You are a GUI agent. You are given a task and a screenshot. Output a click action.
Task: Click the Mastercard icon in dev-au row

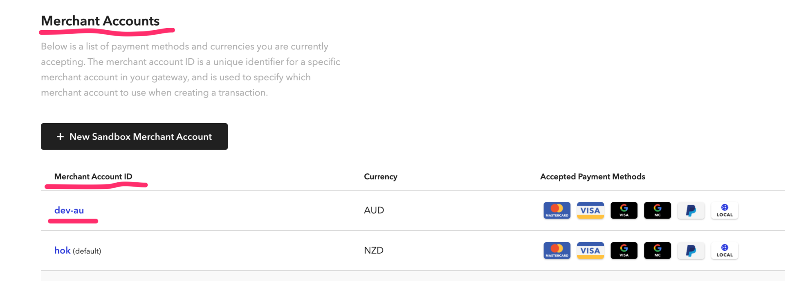coord(557,210)
